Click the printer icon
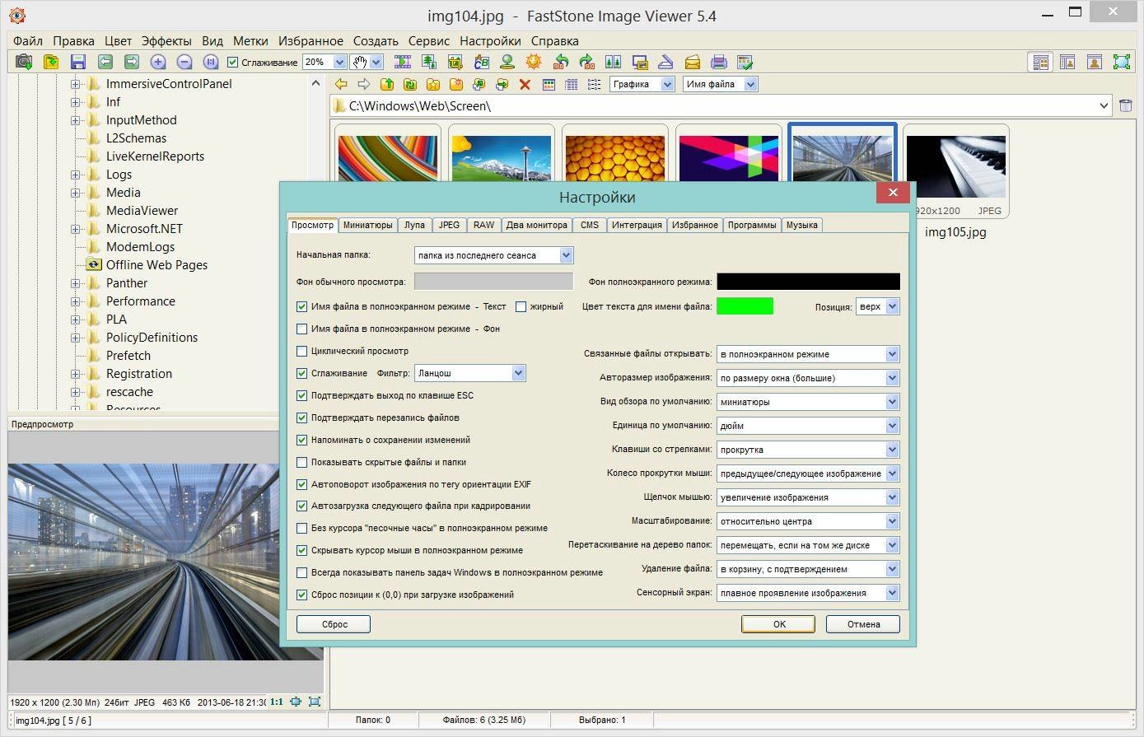 tap(718, 62)
